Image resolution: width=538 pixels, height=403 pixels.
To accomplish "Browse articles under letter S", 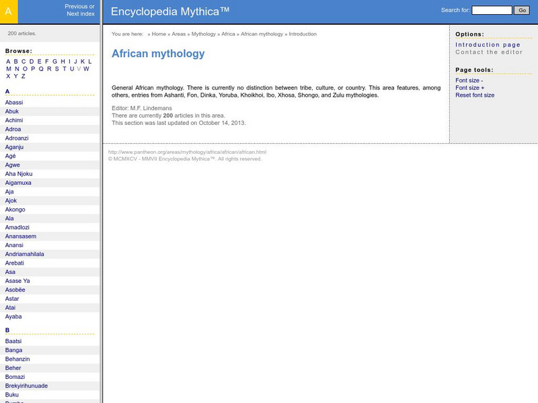I will [x=57, y=69].
